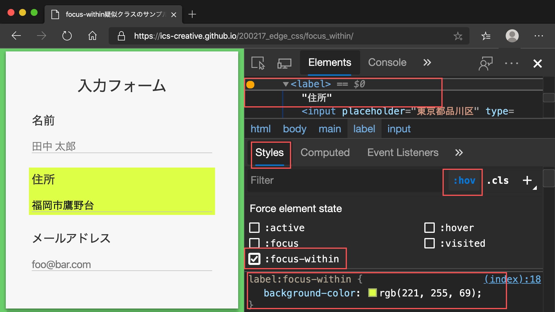Click the forward navigation arrow

click(42, 36)
